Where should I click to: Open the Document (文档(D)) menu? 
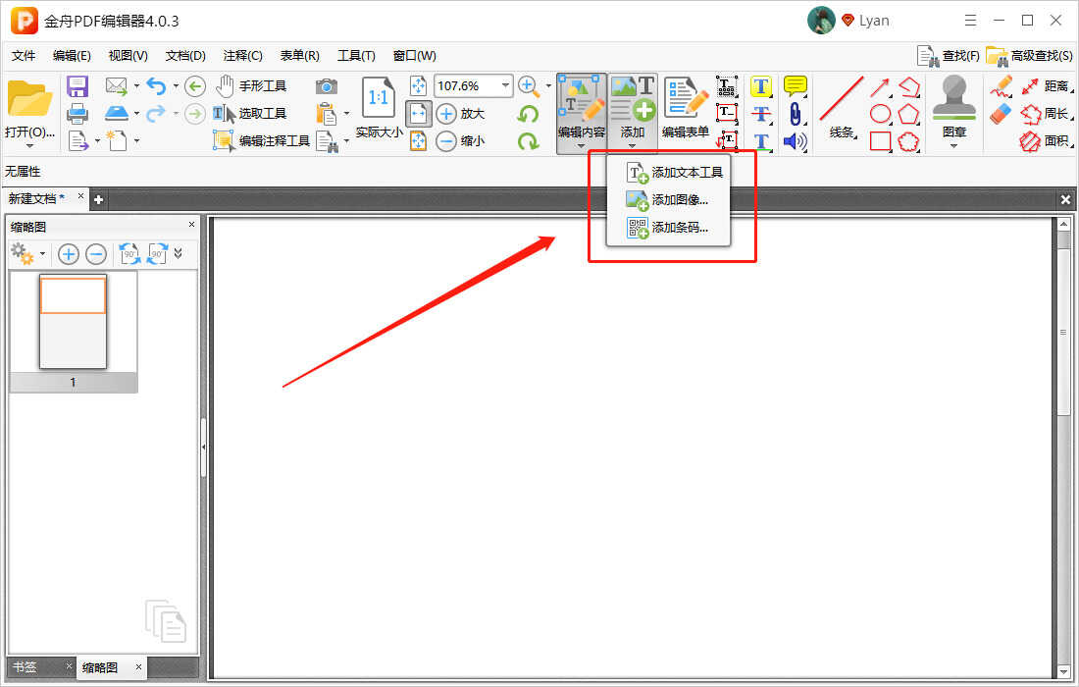185,56
